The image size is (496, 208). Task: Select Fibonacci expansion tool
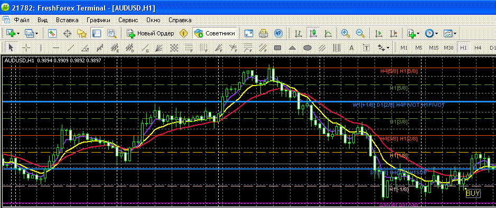click(x=248, y=48)
